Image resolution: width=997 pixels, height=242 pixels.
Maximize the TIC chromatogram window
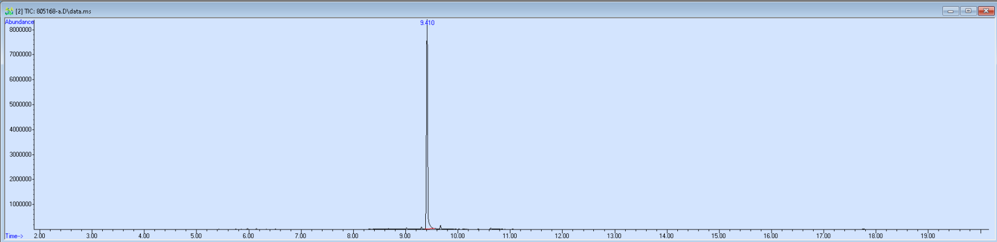[968, 11]
